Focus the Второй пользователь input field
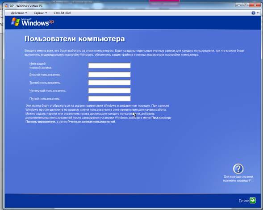Viewport: 263px width, 210px height. coord(109,75)
